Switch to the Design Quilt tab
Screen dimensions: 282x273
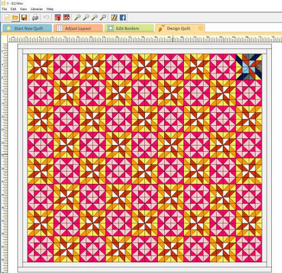coord(180,28)
